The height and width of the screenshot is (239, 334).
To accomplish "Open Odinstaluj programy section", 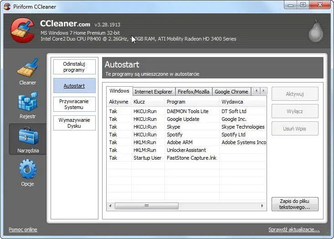I will (x=74, y=67).
